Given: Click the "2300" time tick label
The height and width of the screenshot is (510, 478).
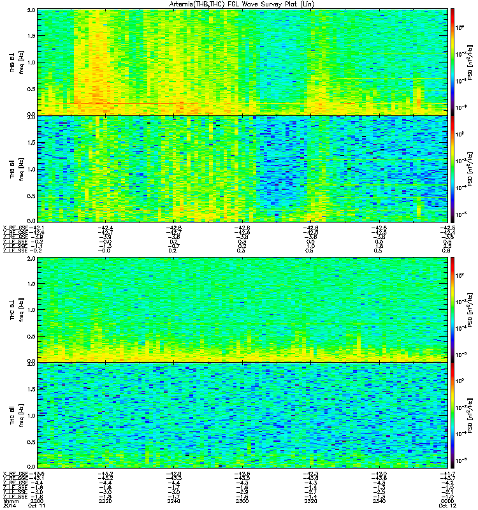Looking at the screenshot, I should tap(242, 501).
